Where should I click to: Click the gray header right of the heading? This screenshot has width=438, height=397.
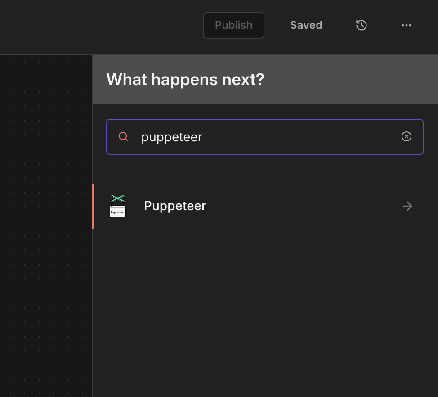coord(351,79)
